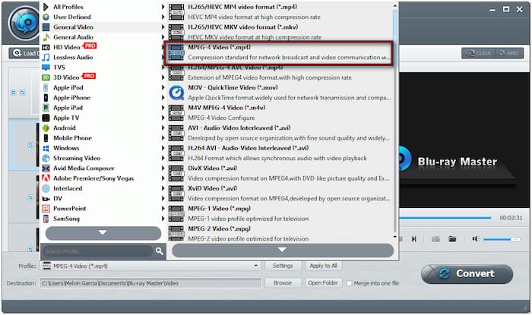Mute audio with the speaker icon

476,239
